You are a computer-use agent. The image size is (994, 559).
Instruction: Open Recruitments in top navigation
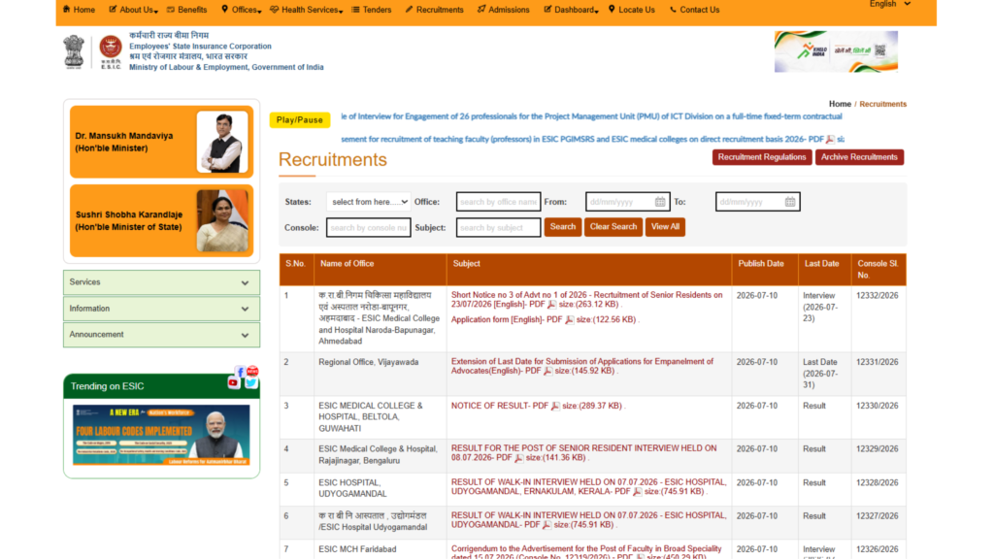[434, 10]
